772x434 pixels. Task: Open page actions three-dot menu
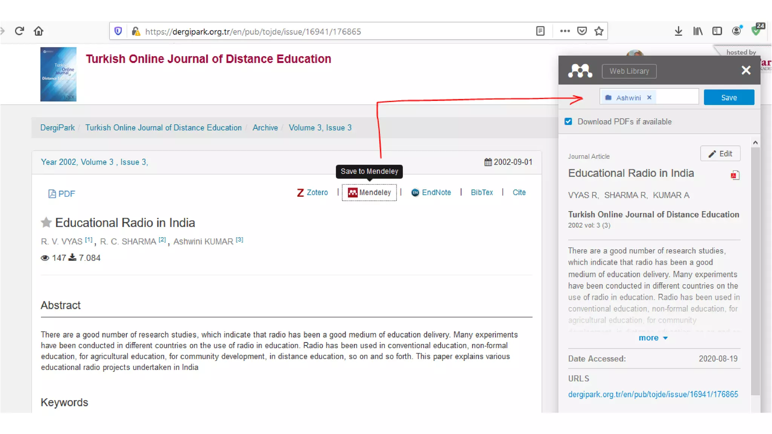(x=565, y=31)
